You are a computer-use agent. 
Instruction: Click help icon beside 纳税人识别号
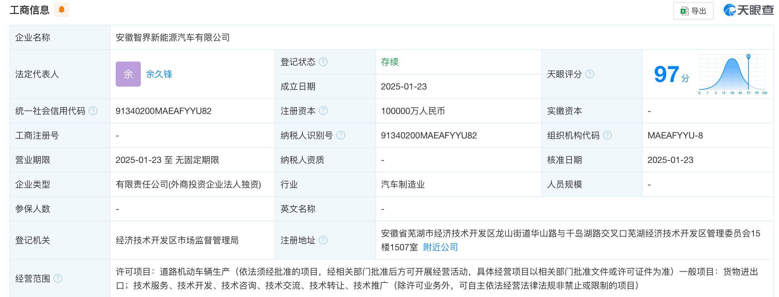(x=341, y=135)
